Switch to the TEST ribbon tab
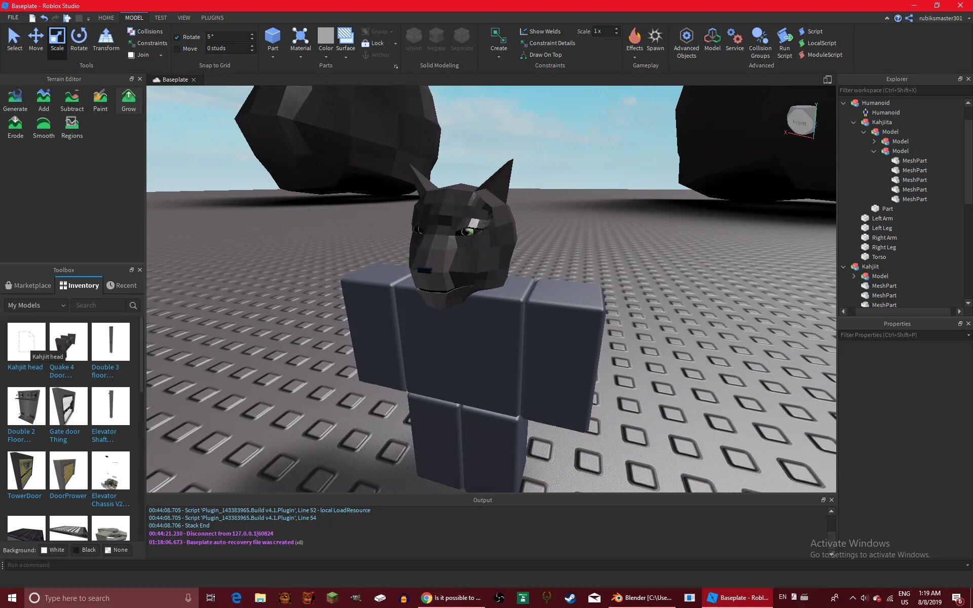 [160, 18]
